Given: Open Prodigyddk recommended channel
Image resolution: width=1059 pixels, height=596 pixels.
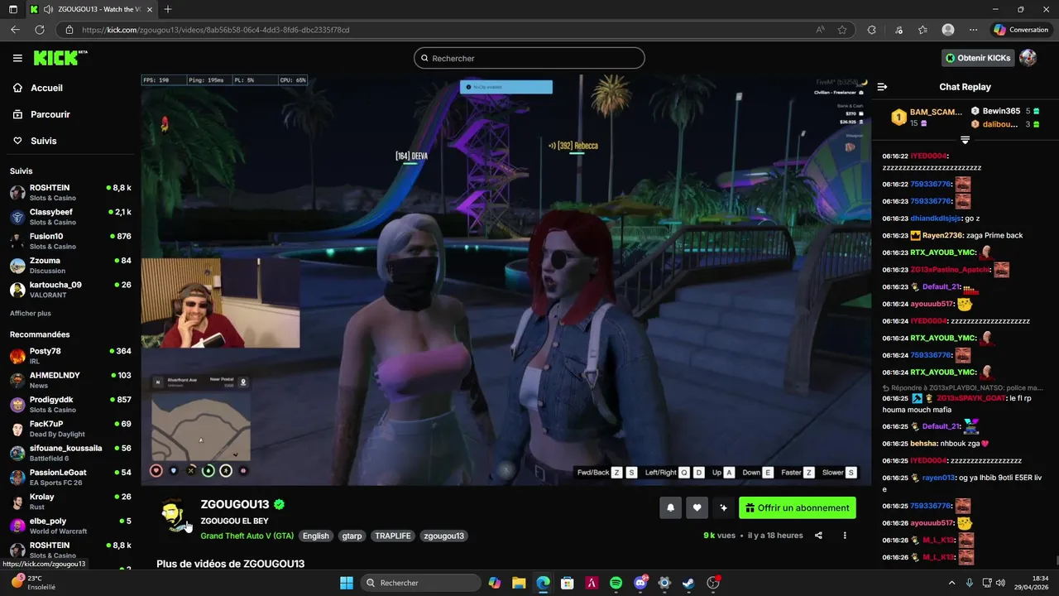Looking at the screenshot, I should pos(70,404).
